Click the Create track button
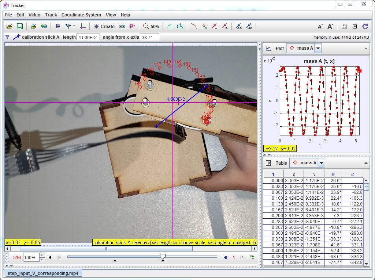375x280 pixels. click(x=104, y=27)
